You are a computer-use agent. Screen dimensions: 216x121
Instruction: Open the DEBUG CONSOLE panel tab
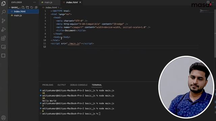pyautogui.click(x=79, y=85)
